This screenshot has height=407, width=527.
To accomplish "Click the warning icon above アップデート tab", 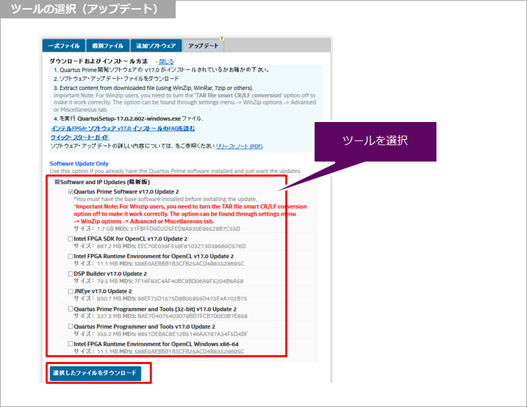I will point(222,39).
